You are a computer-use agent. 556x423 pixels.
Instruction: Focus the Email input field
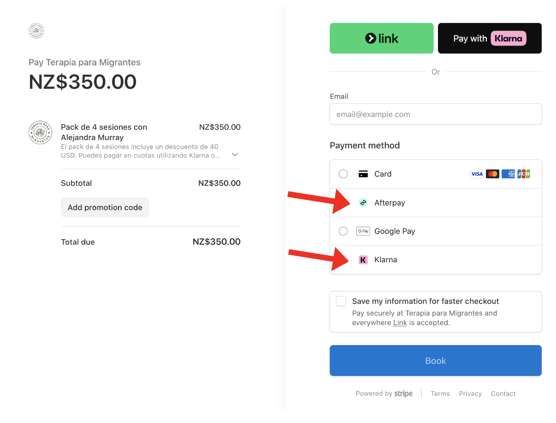click(x=436, y=114)
